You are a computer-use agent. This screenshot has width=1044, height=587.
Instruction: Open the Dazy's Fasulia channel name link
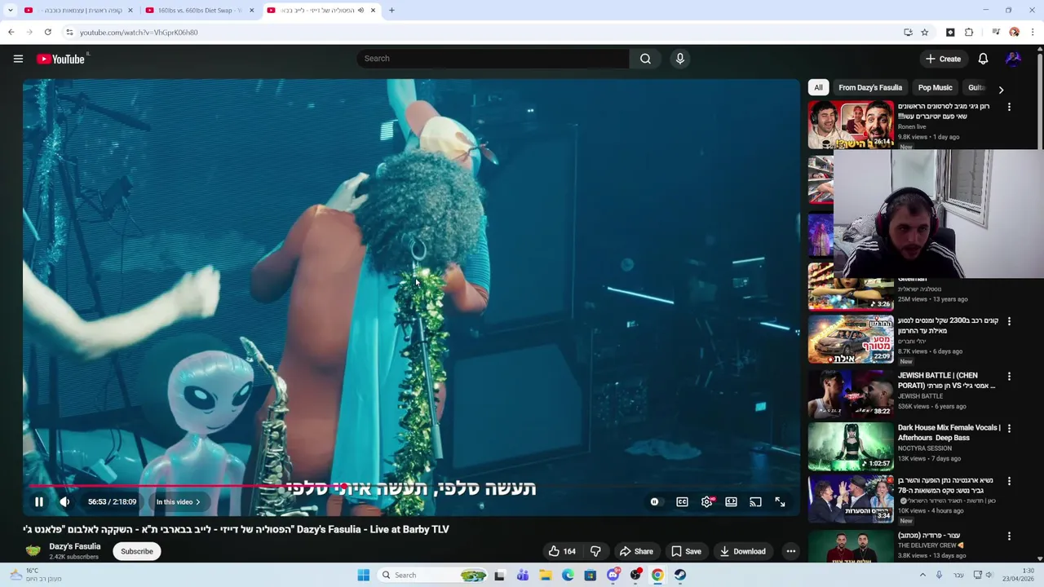75,546
